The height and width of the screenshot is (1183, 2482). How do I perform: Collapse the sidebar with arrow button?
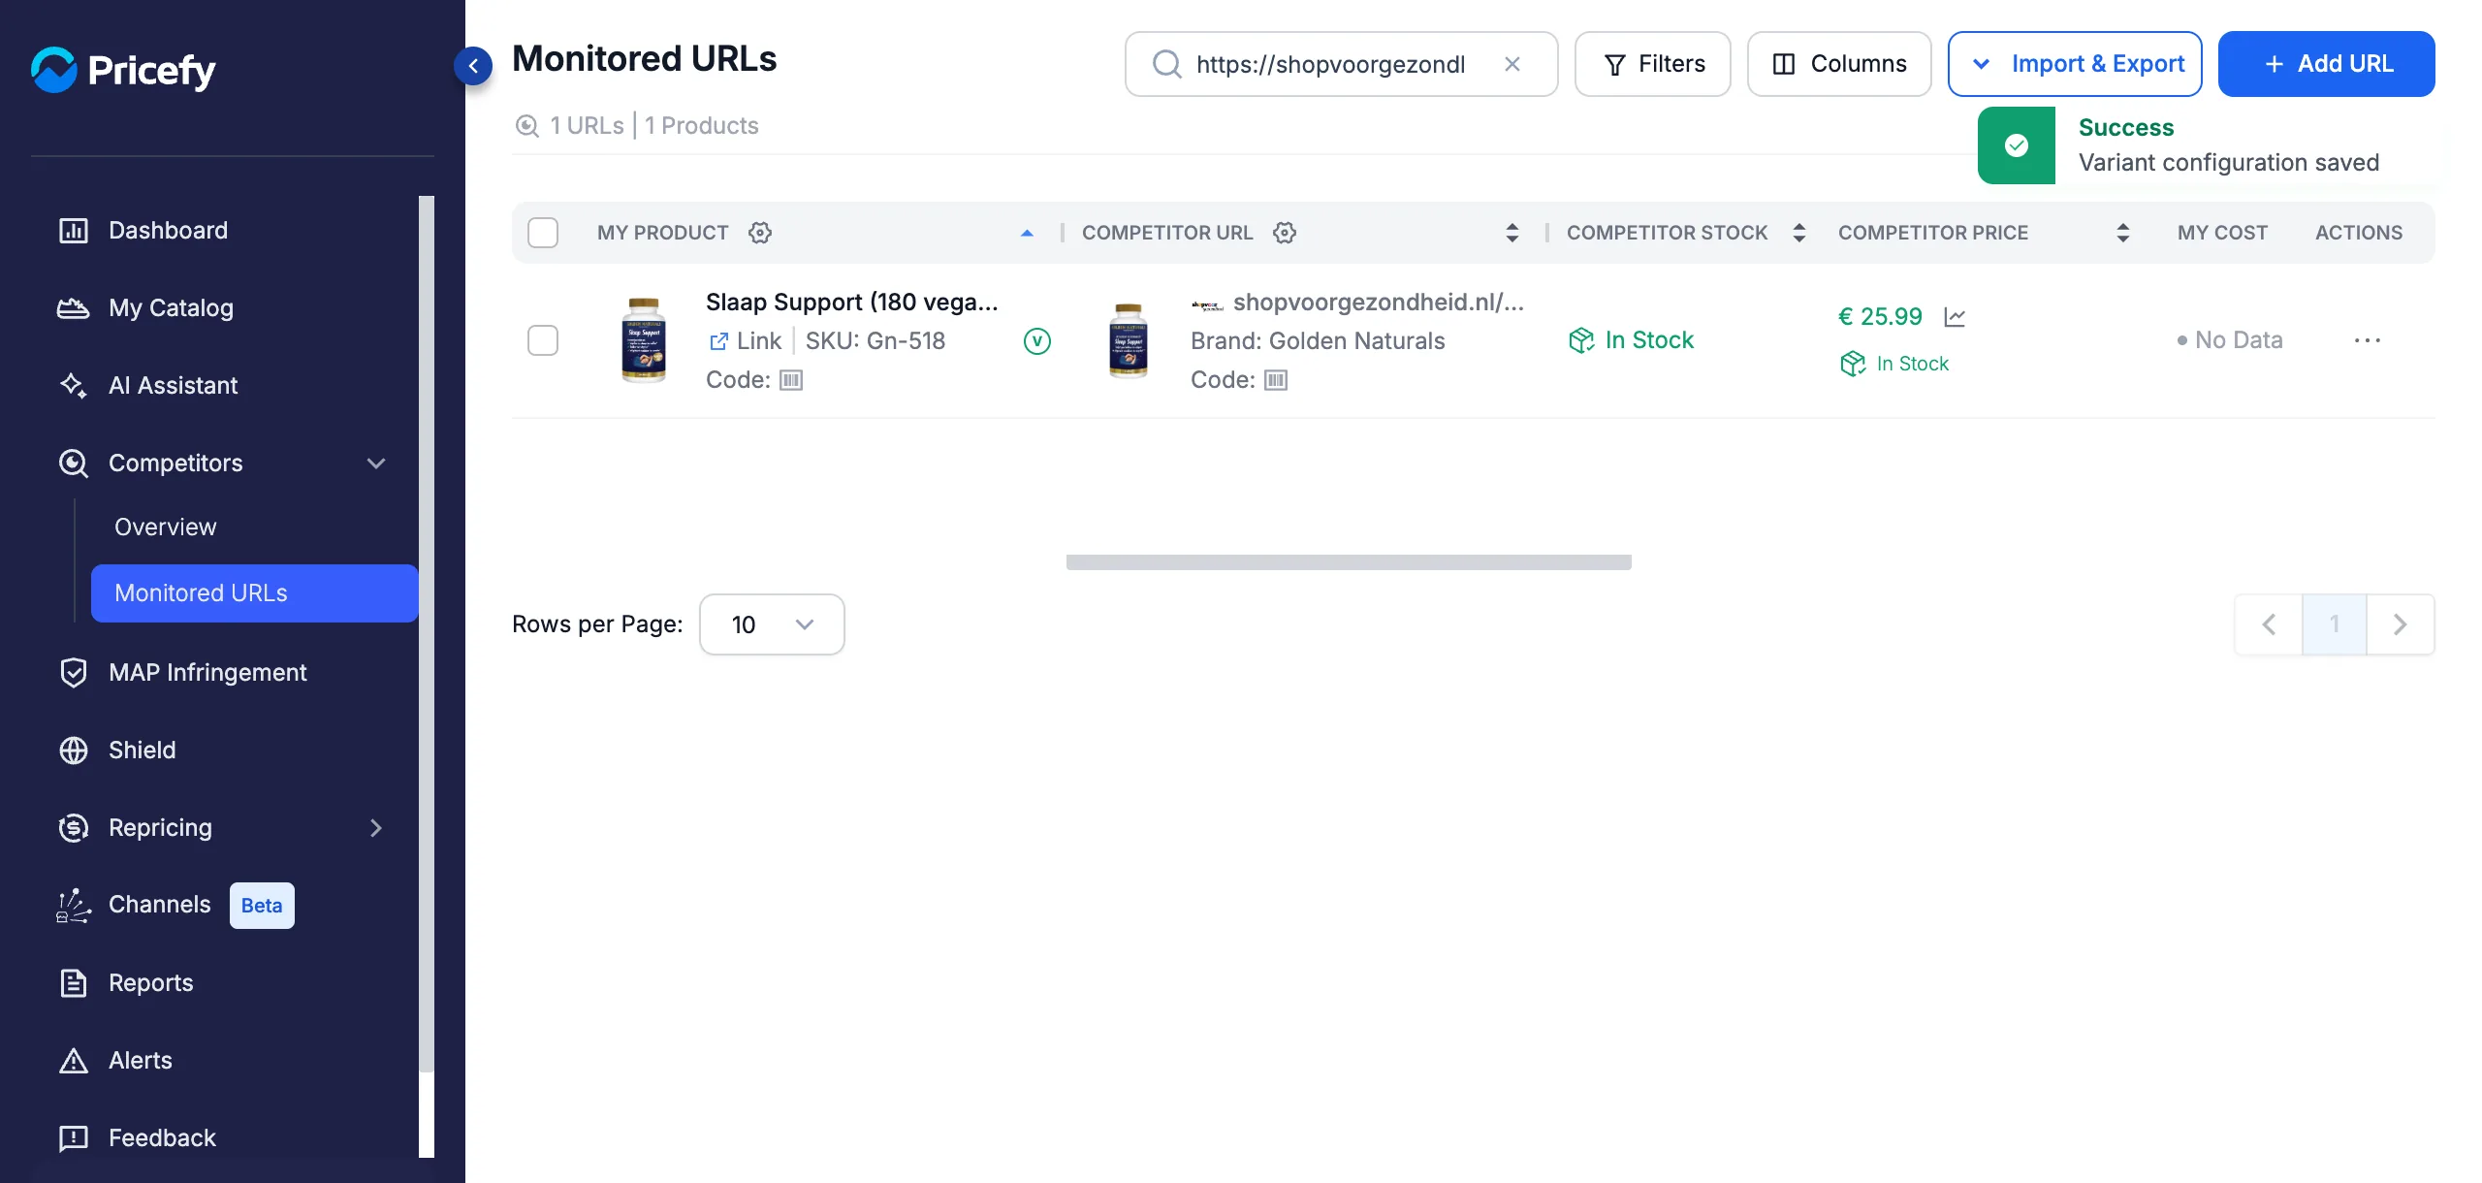click(473, 66)
